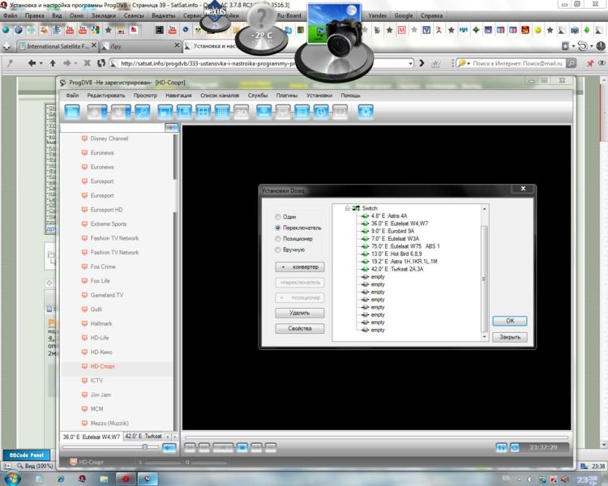Click green satellite icon beside Hot Bird 6,8,9
Image resolution: width=608 pixels, height=486 pixels.
[x=365, y=254]
